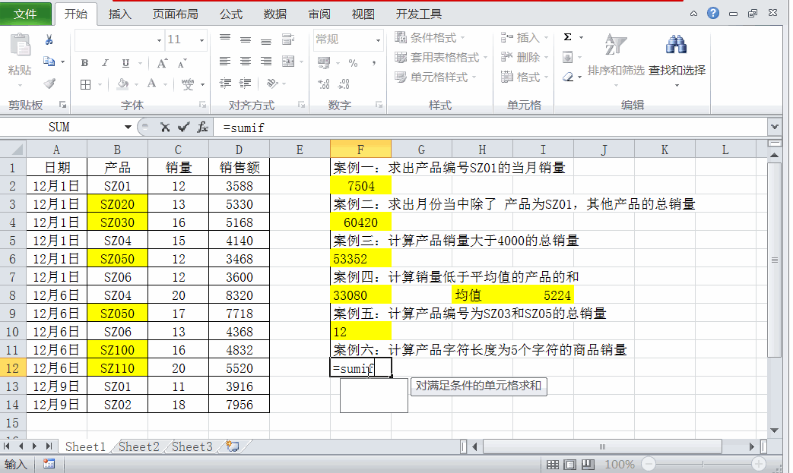Click Middle Align icon
Viewport: 793px width, 473px height.
click(246, 39)
